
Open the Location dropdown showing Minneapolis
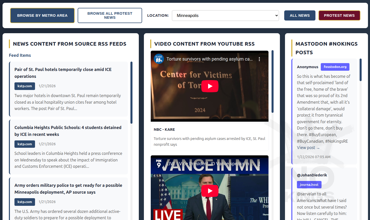225,15
